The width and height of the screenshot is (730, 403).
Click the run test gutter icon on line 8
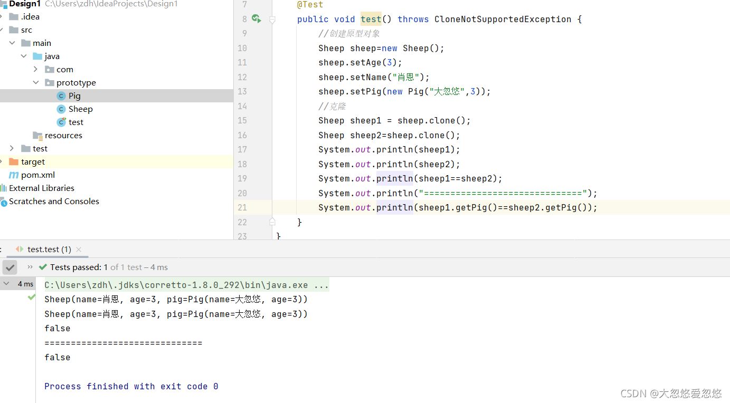[256, 19]
